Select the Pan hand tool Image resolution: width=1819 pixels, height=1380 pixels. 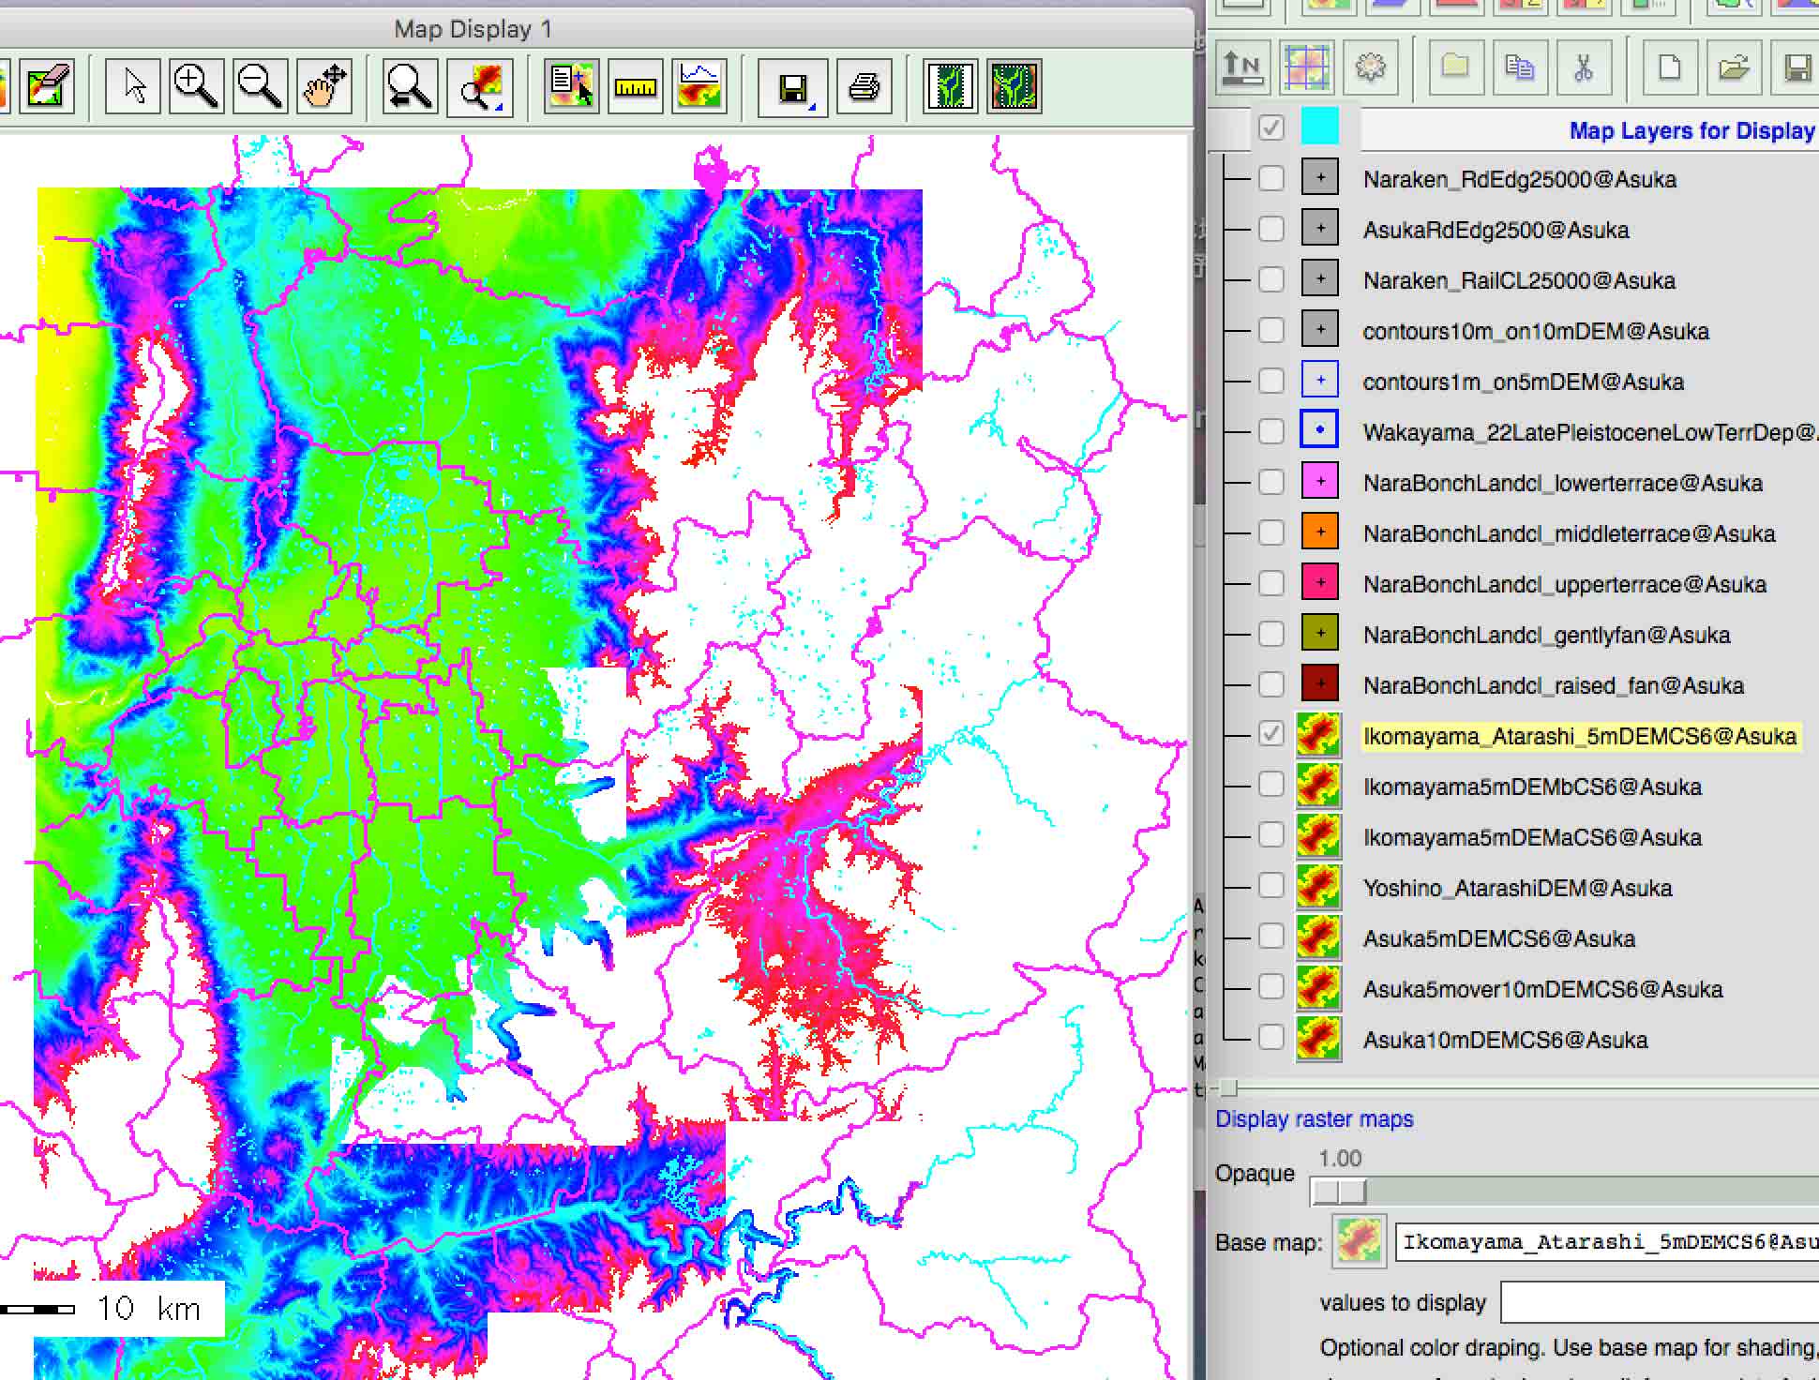point(323,86)
